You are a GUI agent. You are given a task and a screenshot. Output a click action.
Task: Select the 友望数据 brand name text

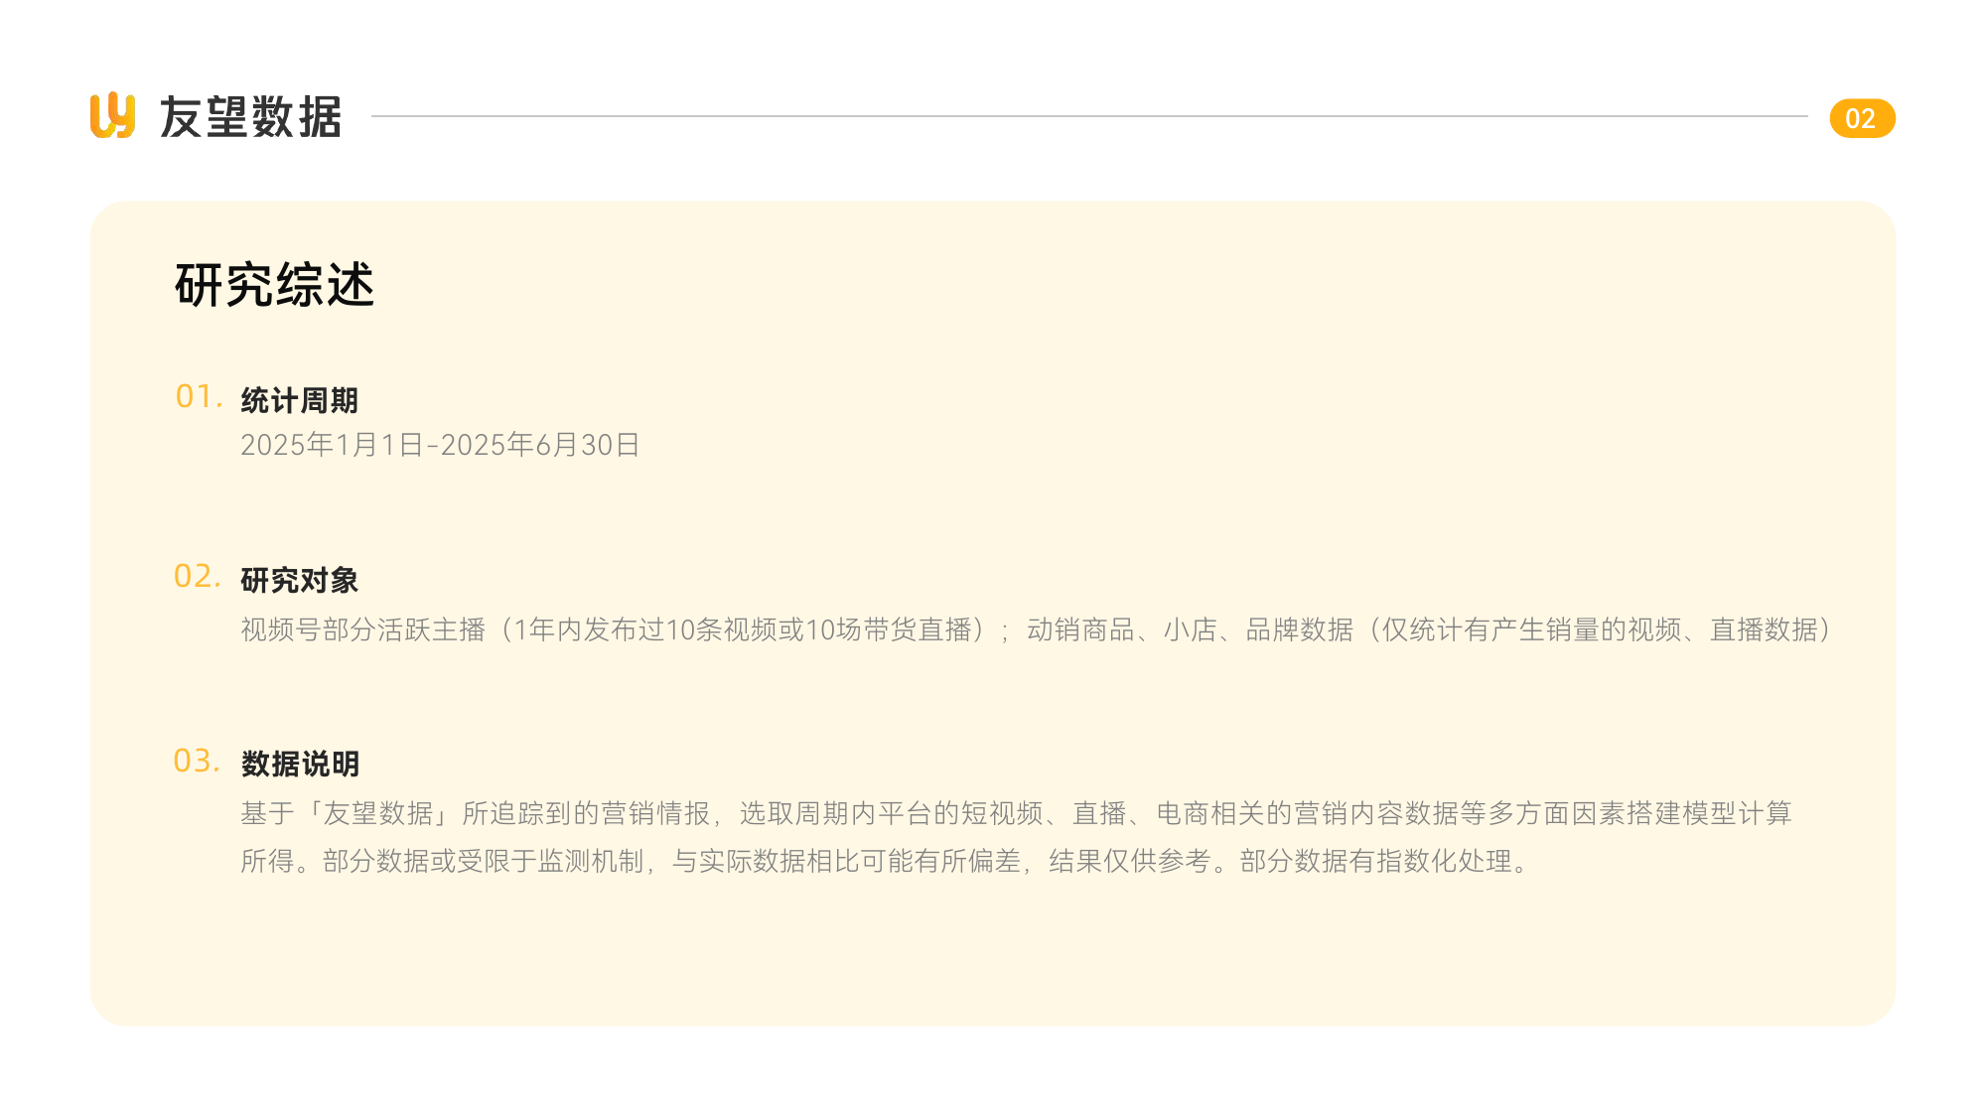[250, 117]
